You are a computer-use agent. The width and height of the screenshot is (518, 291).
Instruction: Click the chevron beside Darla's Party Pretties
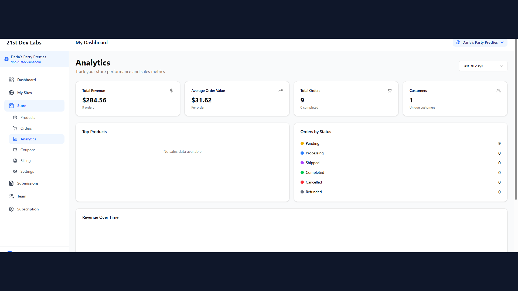coord(502,43)
